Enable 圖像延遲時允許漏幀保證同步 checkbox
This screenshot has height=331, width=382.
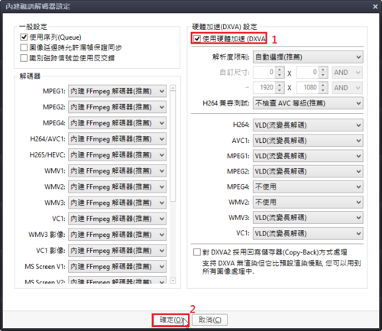[24, 47]
